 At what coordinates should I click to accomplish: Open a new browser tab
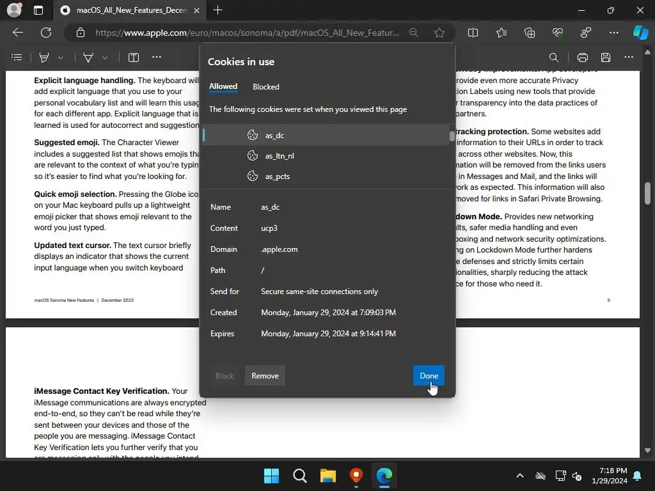217,10
